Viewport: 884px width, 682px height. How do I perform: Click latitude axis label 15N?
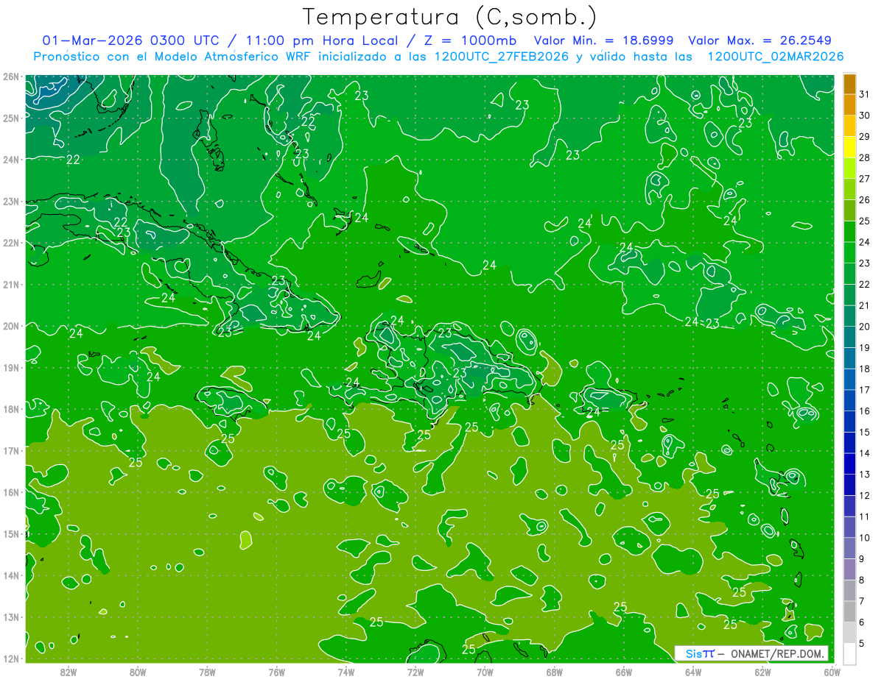[x=11, y=533]
